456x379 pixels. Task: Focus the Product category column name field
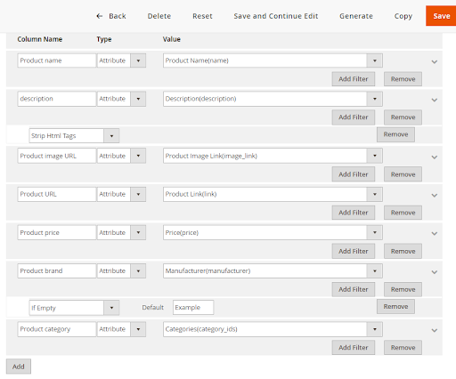point(57,329)
